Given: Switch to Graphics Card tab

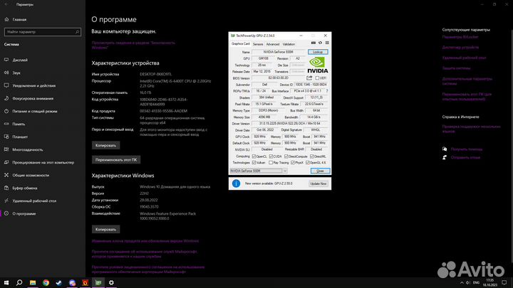Looking at the screenshot, I should pos(241,44).
